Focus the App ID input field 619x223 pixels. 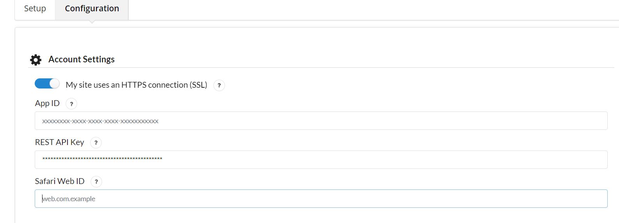coord(321,121)
